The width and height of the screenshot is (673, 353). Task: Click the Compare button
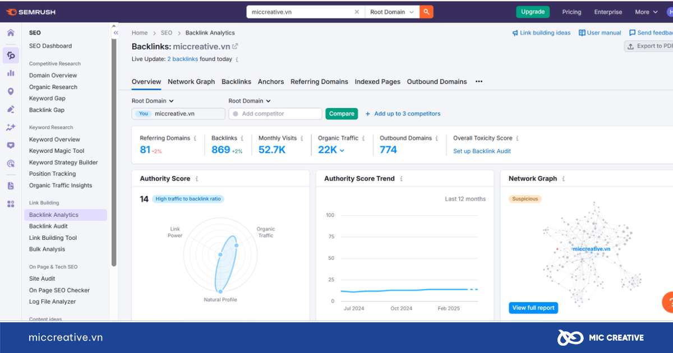pyautogui.click(x=342, y=114)
